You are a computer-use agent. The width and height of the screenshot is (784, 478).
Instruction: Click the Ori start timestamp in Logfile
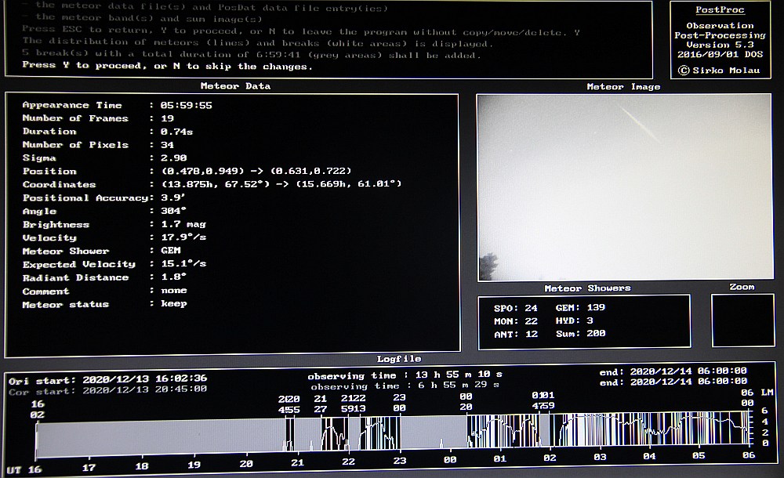tap(144, 379)
